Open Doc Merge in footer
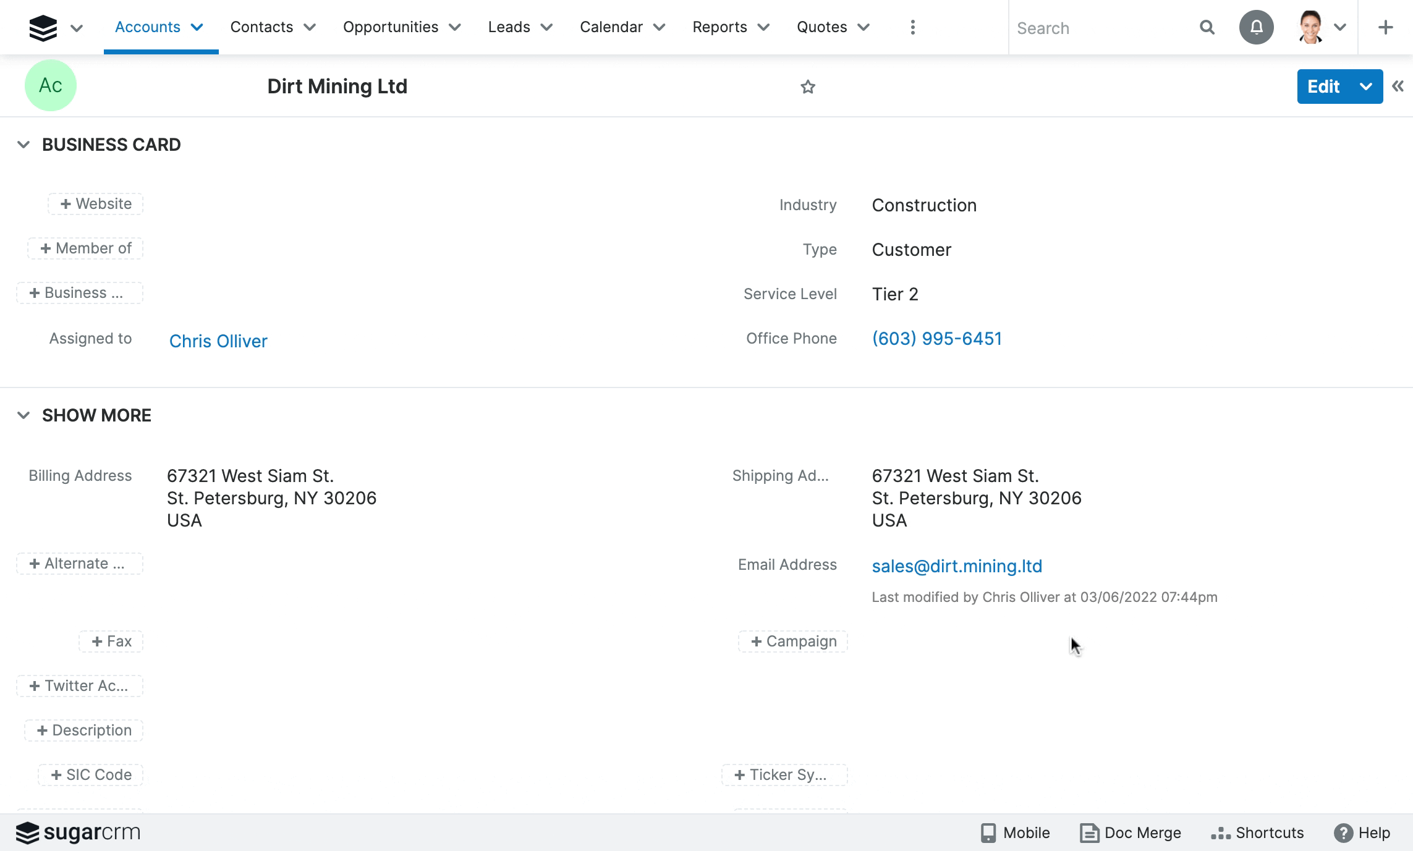 pyautogui.click(x=1130, y=832)
